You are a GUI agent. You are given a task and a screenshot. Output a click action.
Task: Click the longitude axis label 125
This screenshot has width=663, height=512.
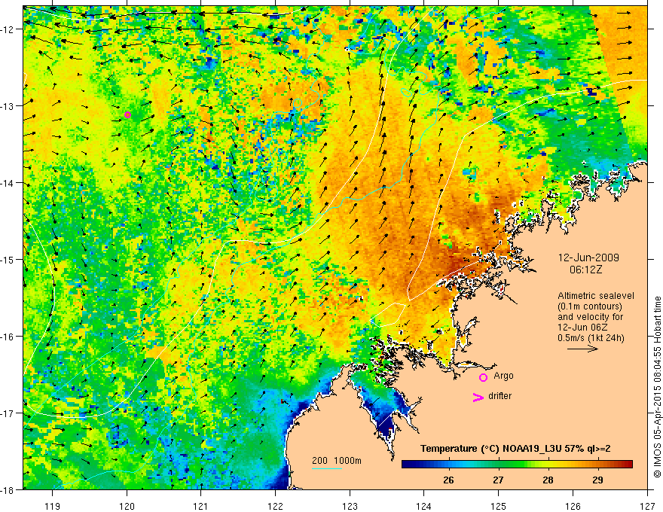(x=498, y=506)
